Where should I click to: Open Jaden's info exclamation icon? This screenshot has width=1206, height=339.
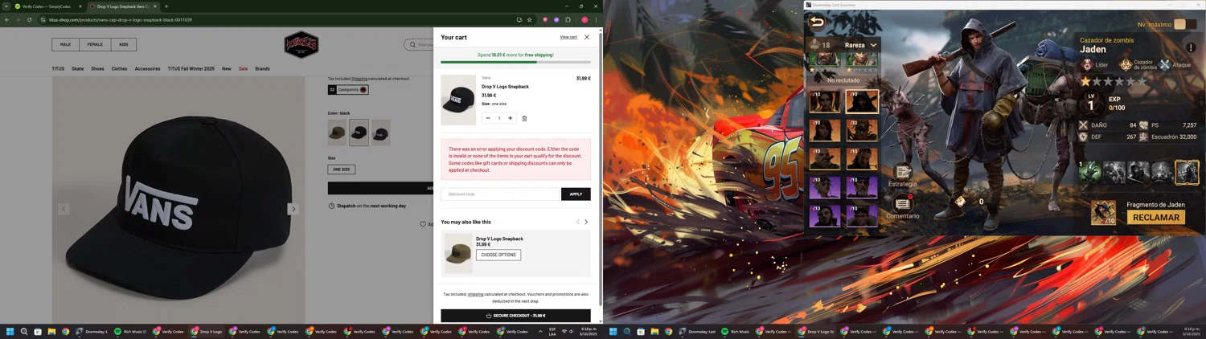pyautogui.click(x=1191, y=47)
